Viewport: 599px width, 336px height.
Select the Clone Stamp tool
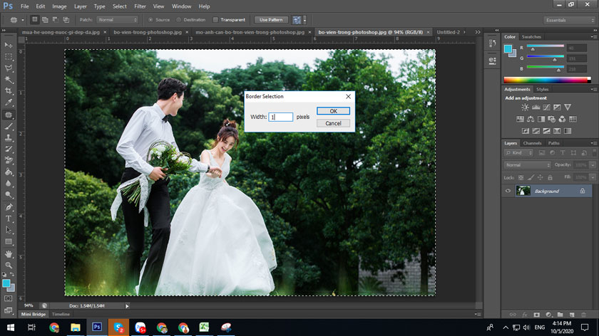[9, 137]
